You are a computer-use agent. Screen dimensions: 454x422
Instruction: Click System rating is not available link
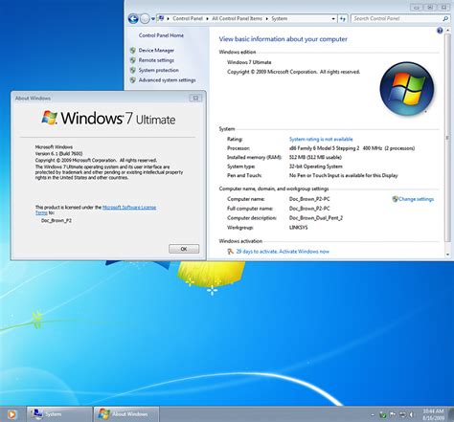tap(321, 139)
